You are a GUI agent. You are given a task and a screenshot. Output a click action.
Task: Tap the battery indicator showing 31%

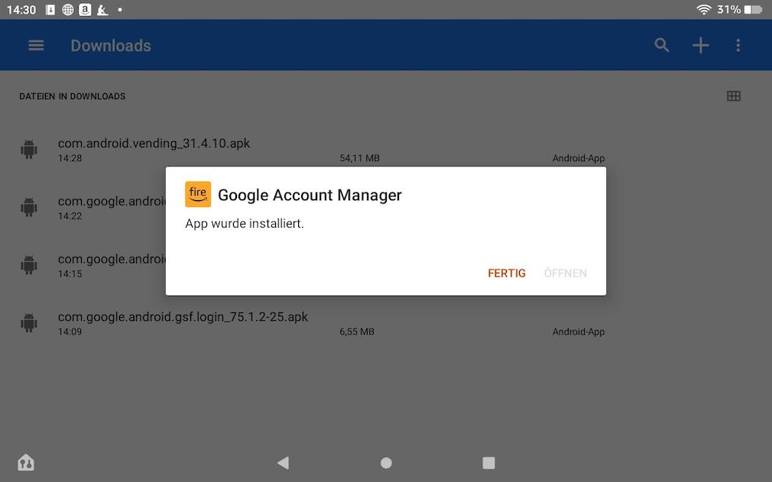(754, 10)
